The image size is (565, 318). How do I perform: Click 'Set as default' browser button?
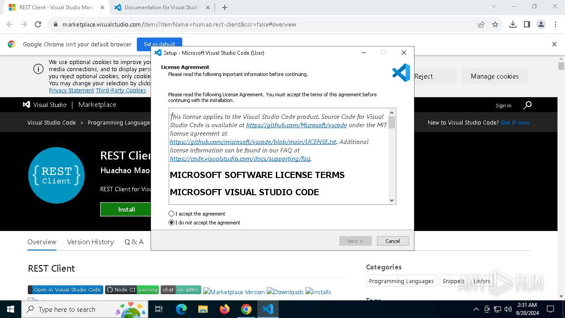click(x=159, y=44)
